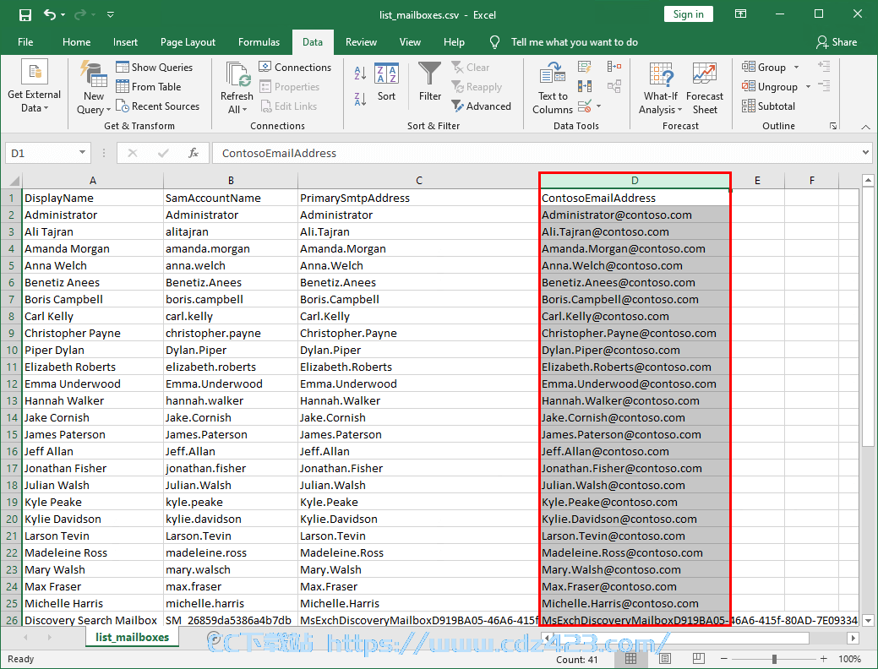Open Advanced filter options

482,106
